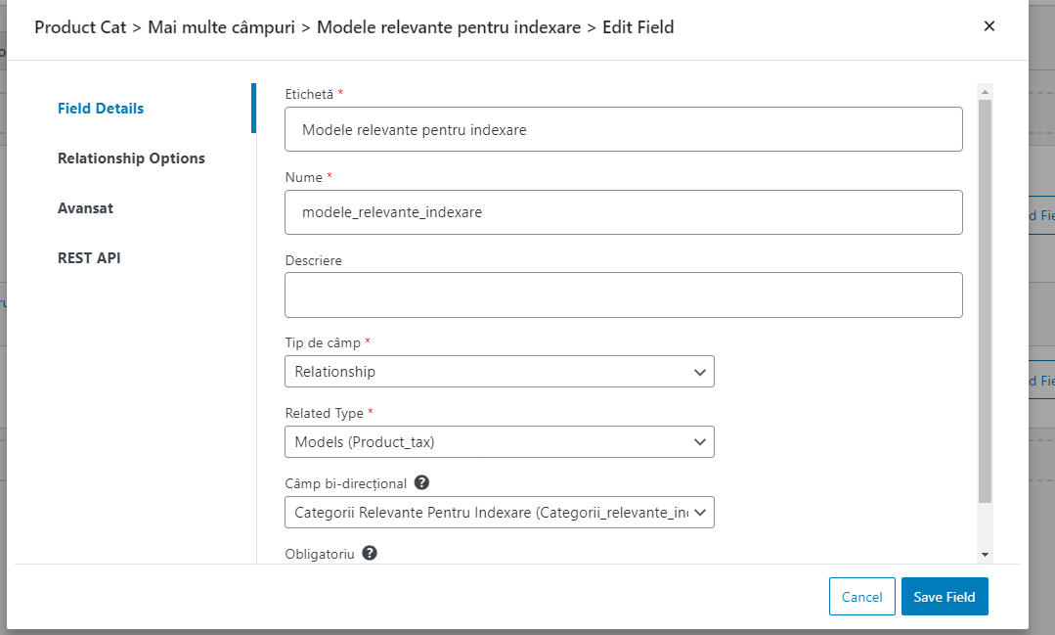Click Product Cat in breadcrumb title
Screen dimensions: 1055x635
point(80,27)
